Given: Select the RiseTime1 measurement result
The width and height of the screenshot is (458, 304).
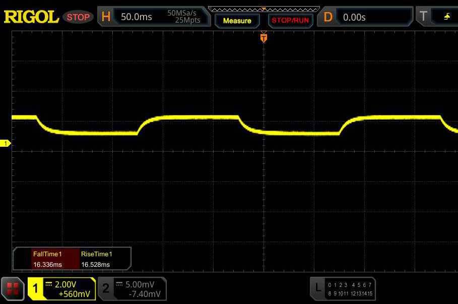Looking at the screenshot, I should click(96, 259).
